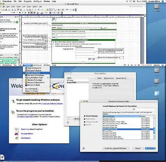The width and height of the screenshot is (166, 162).
Task: Click the icon beside Manage Bottles link
Action: pos(17,134)
